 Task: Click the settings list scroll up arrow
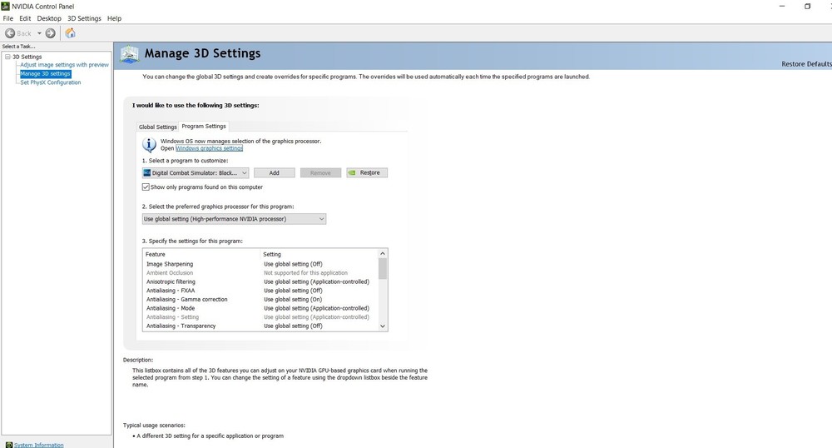tap(383, 254)
